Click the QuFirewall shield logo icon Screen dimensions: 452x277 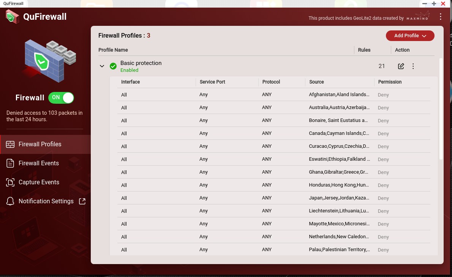point(12,17)
